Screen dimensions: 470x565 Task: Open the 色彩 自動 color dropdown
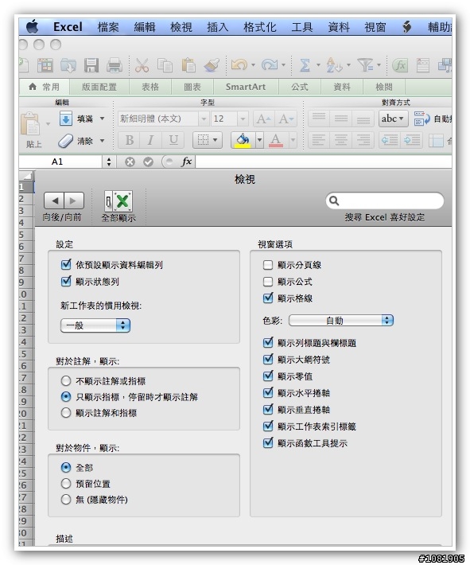341,321
